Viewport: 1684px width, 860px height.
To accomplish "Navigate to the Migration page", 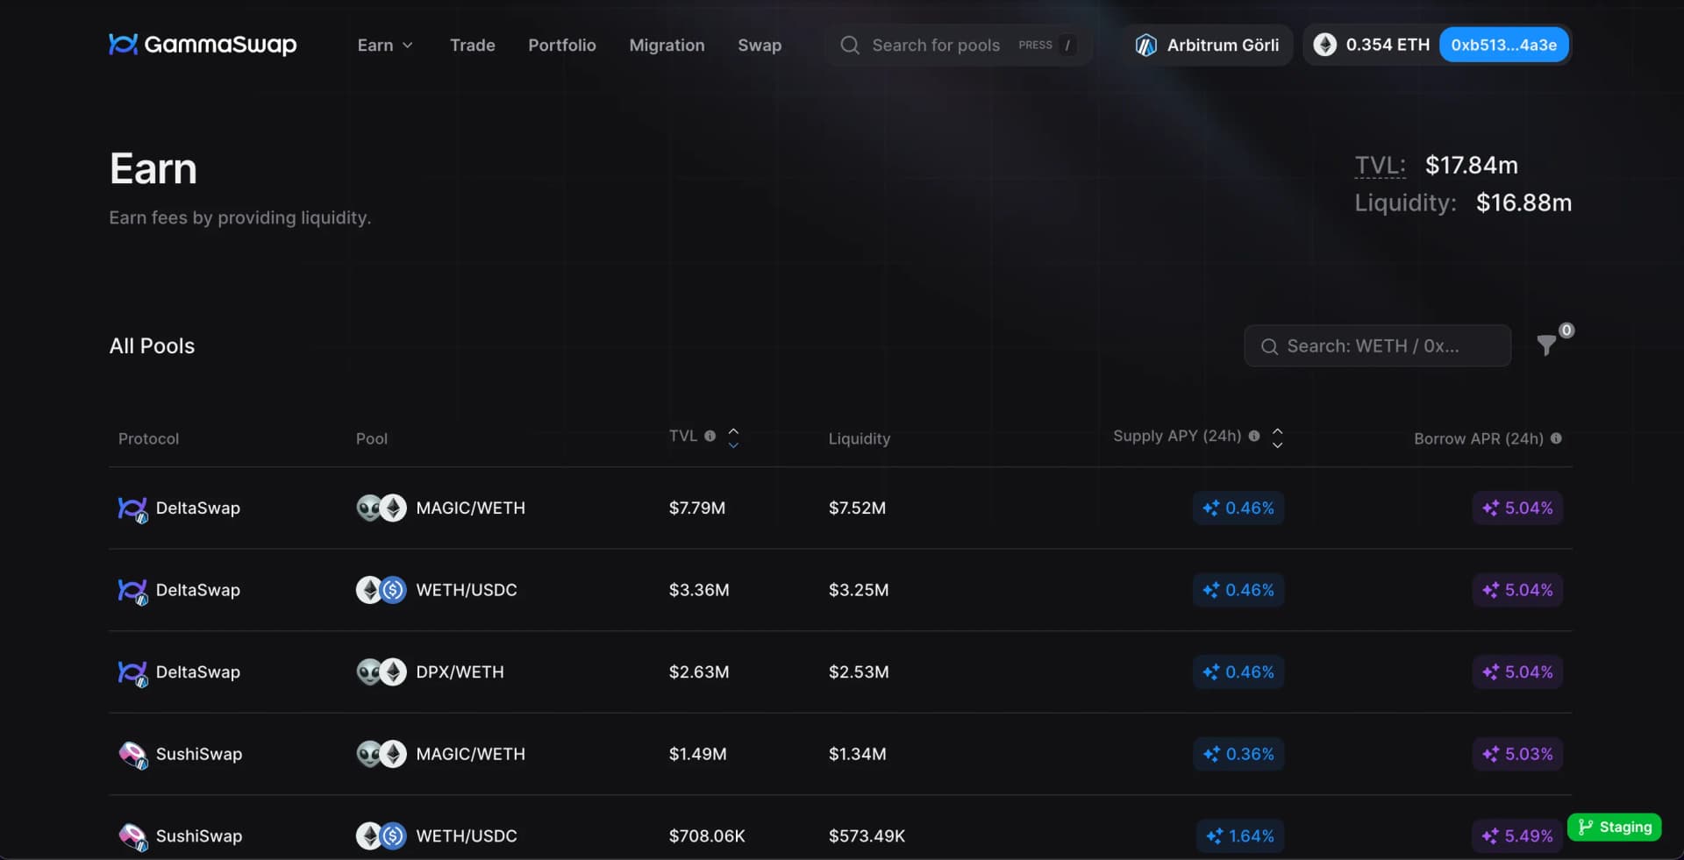I will click(x=667, y=45).
